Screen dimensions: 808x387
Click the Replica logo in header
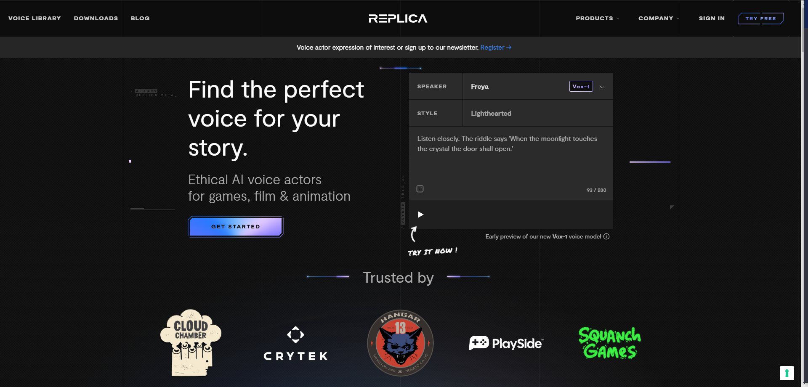coord(398,19)
